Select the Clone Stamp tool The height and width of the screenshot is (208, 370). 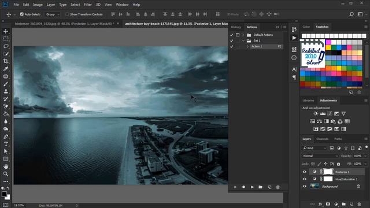6,91
